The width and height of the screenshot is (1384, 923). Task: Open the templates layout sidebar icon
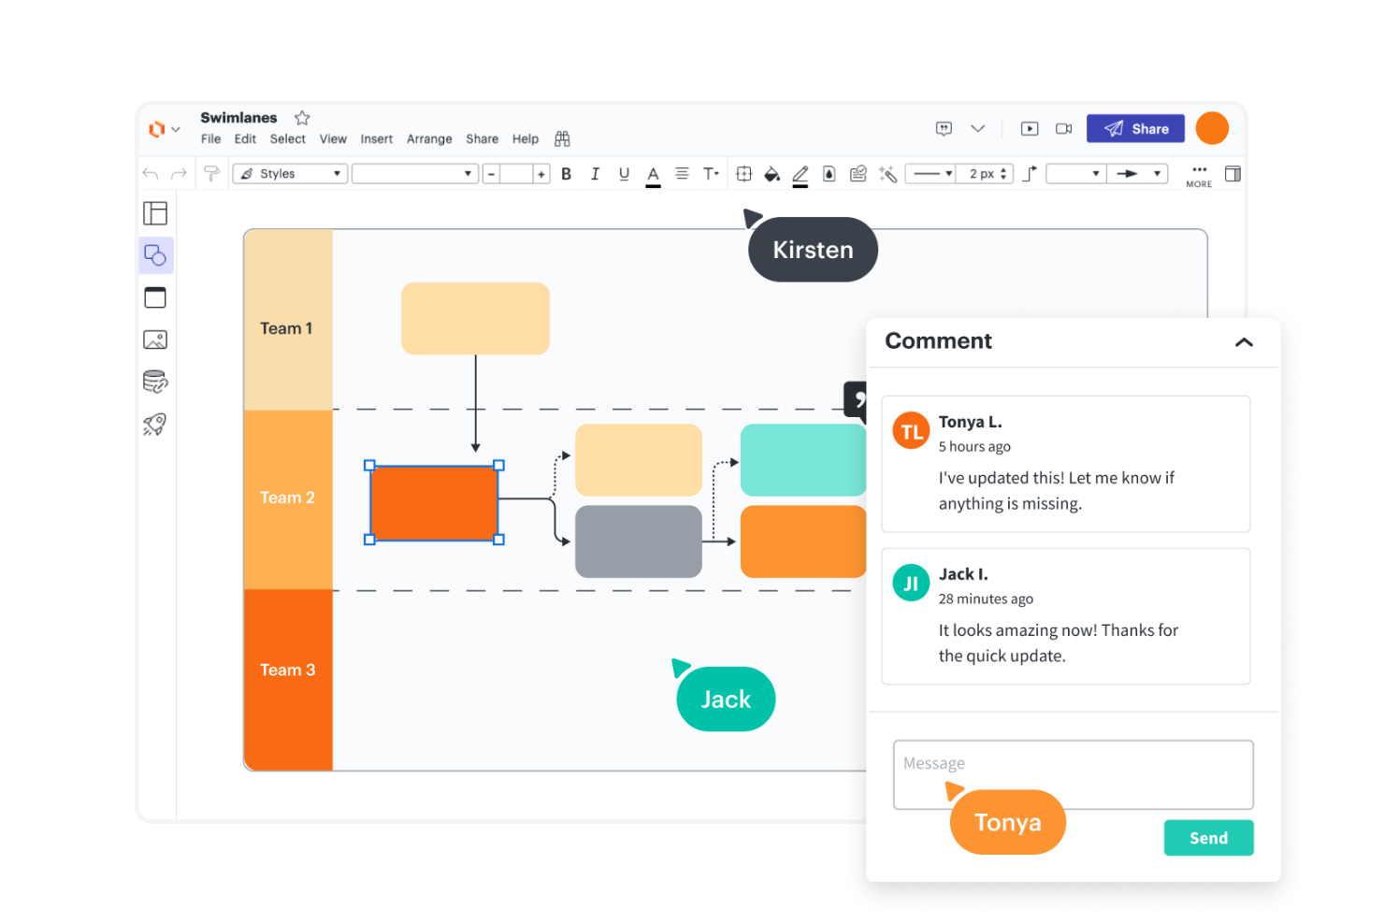(155, 213)
